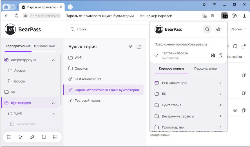Image resolution: width=250 pixels, height=147 pixels.
Task: Expand БД arrow in extension popup
Action: 220,94
